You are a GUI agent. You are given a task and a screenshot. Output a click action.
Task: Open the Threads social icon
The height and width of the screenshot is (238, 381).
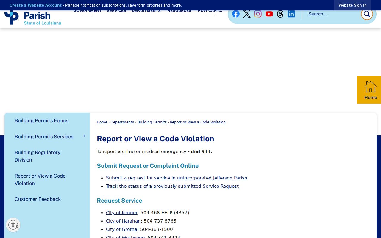pyautogui.click(x=280, y=14)
